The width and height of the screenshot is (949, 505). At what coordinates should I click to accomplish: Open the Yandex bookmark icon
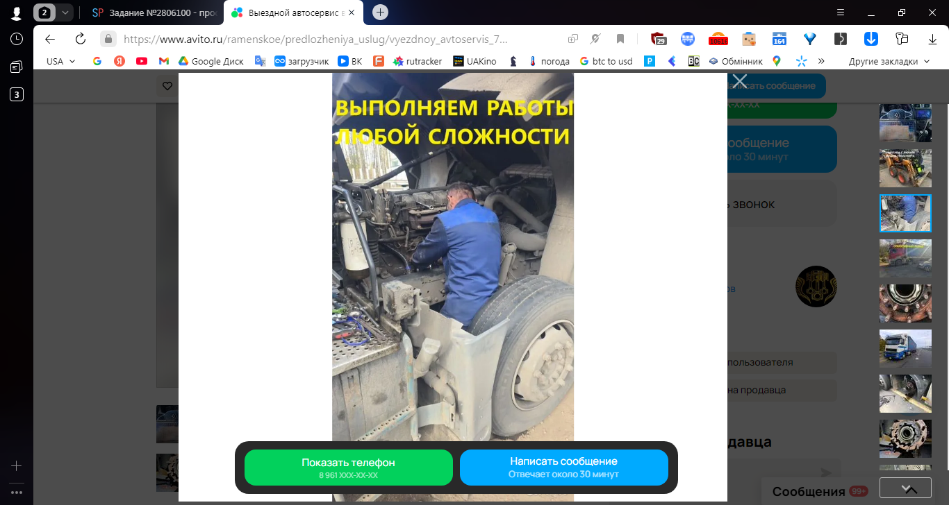pyautogui.click(x=119, y=61)
